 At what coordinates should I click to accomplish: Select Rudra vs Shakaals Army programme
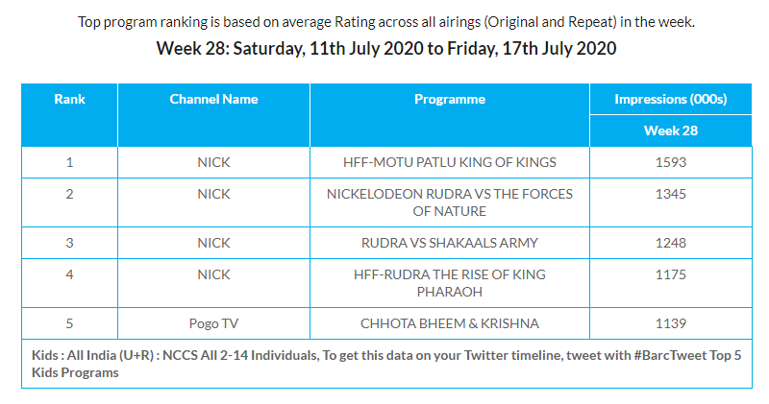pos(449,243)
